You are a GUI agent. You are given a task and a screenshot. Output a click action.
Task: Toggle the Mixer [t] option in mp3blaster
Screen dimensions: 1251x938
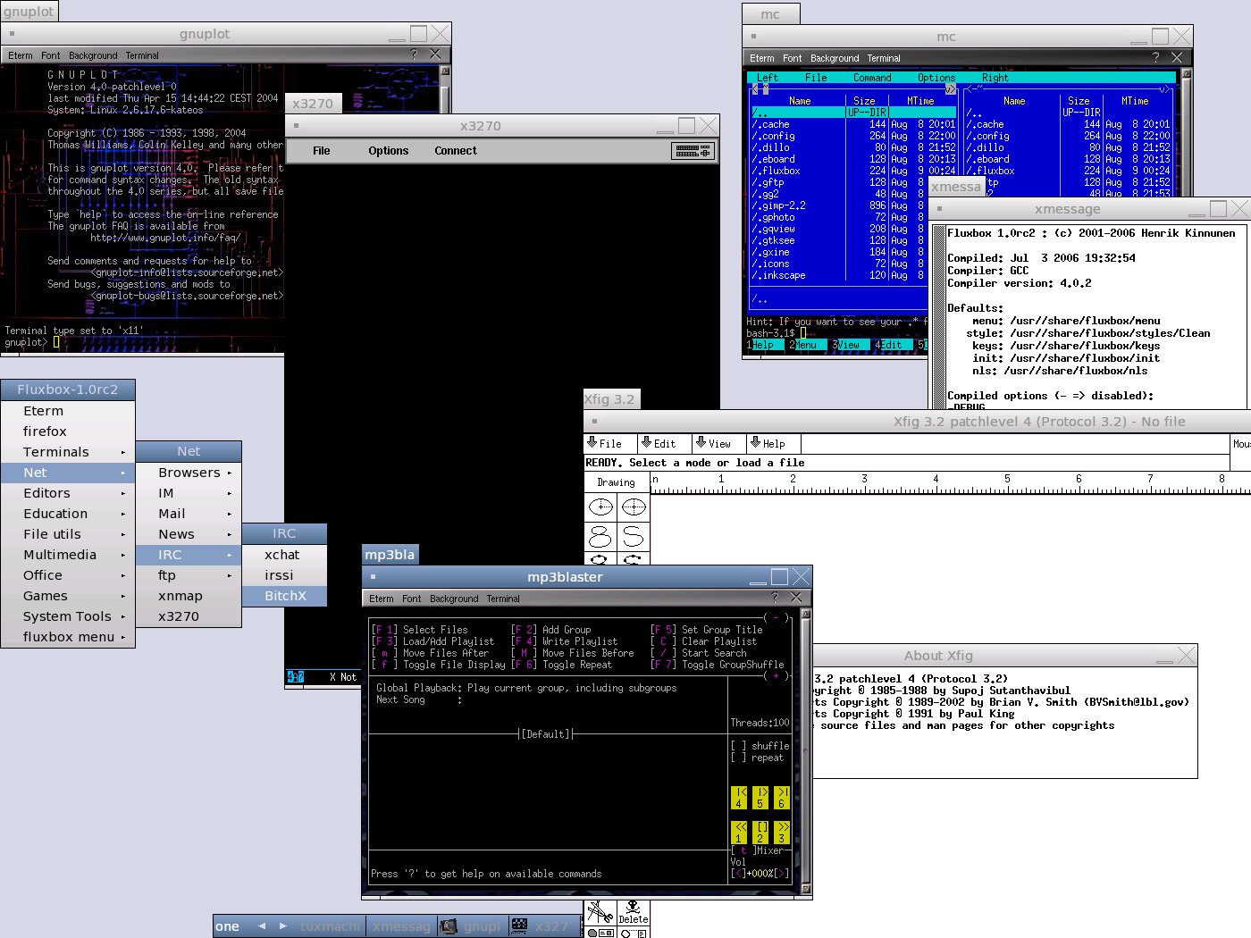[x=758, y=850]
